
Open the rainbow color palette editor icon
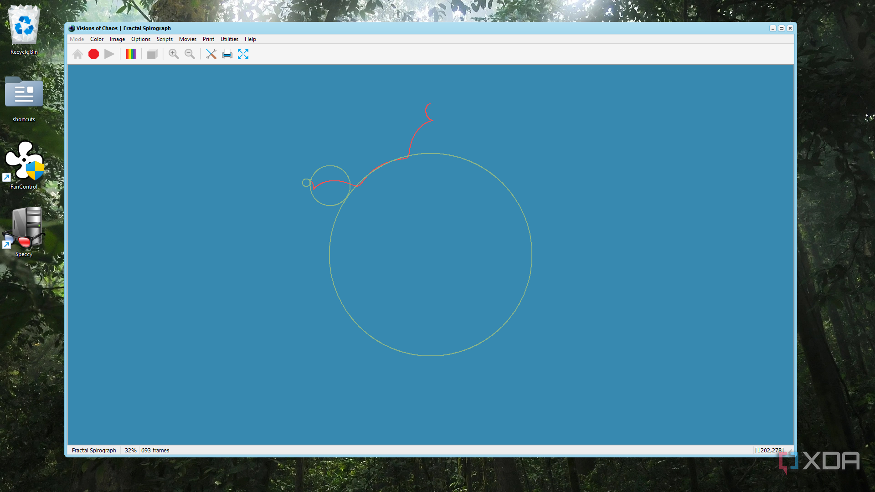pos(131,54)
